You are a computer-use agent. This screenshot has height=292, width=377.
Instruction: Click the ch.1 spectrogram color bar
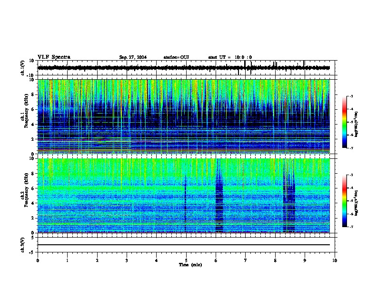(345, 122)
